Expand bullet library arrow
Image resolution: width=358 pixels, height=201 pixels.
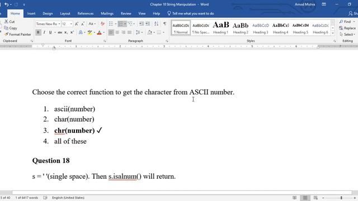[x=116, y=23]
